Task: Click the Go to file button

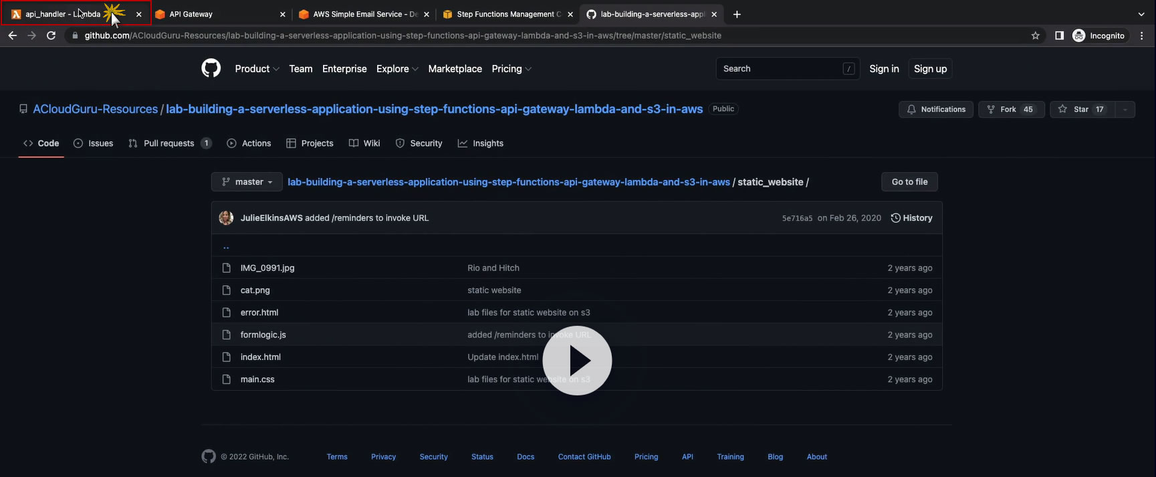Action: pos(909,182)
